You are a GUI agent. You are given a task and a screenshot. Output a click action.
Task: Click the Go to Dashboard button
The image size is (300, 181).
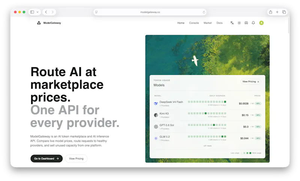[46, 159]
